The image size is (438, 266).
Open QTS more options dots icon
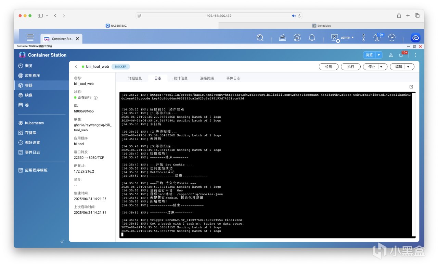[x=363, y=38]
